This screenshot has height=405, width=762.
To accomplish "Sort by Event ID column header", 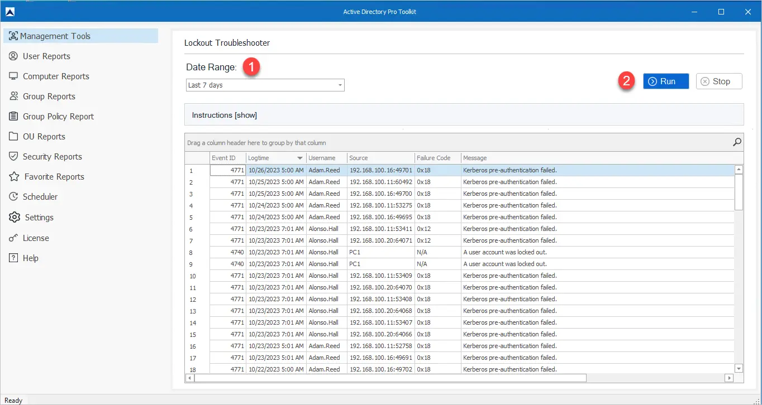I will 227,158.
